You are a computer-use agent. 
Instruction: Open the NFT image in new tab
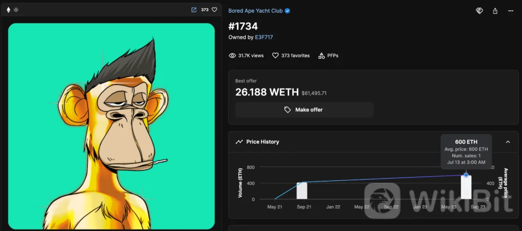pos(194,10)
